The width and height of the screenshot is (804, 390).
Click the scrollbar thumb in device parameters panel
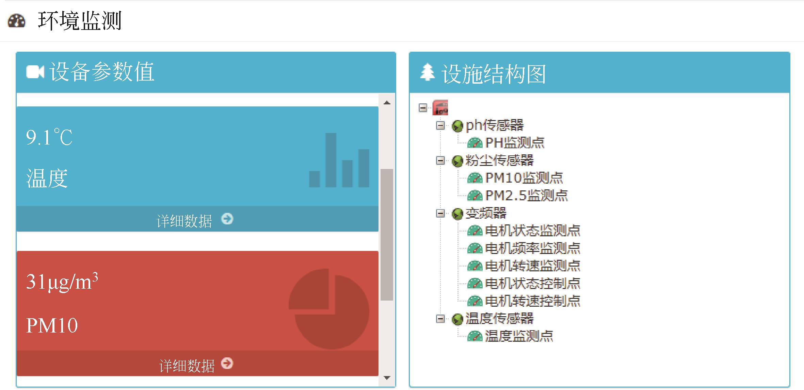387,235
